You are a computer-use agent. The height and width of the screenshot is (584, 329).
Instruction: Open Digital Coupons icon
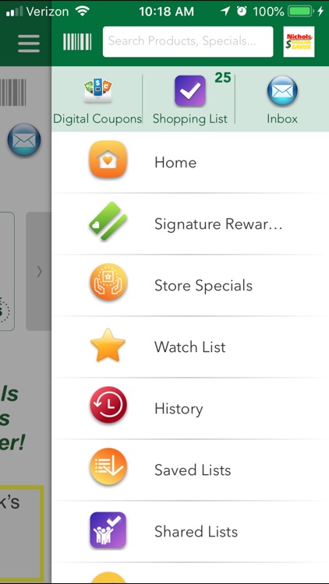[97, 90]
